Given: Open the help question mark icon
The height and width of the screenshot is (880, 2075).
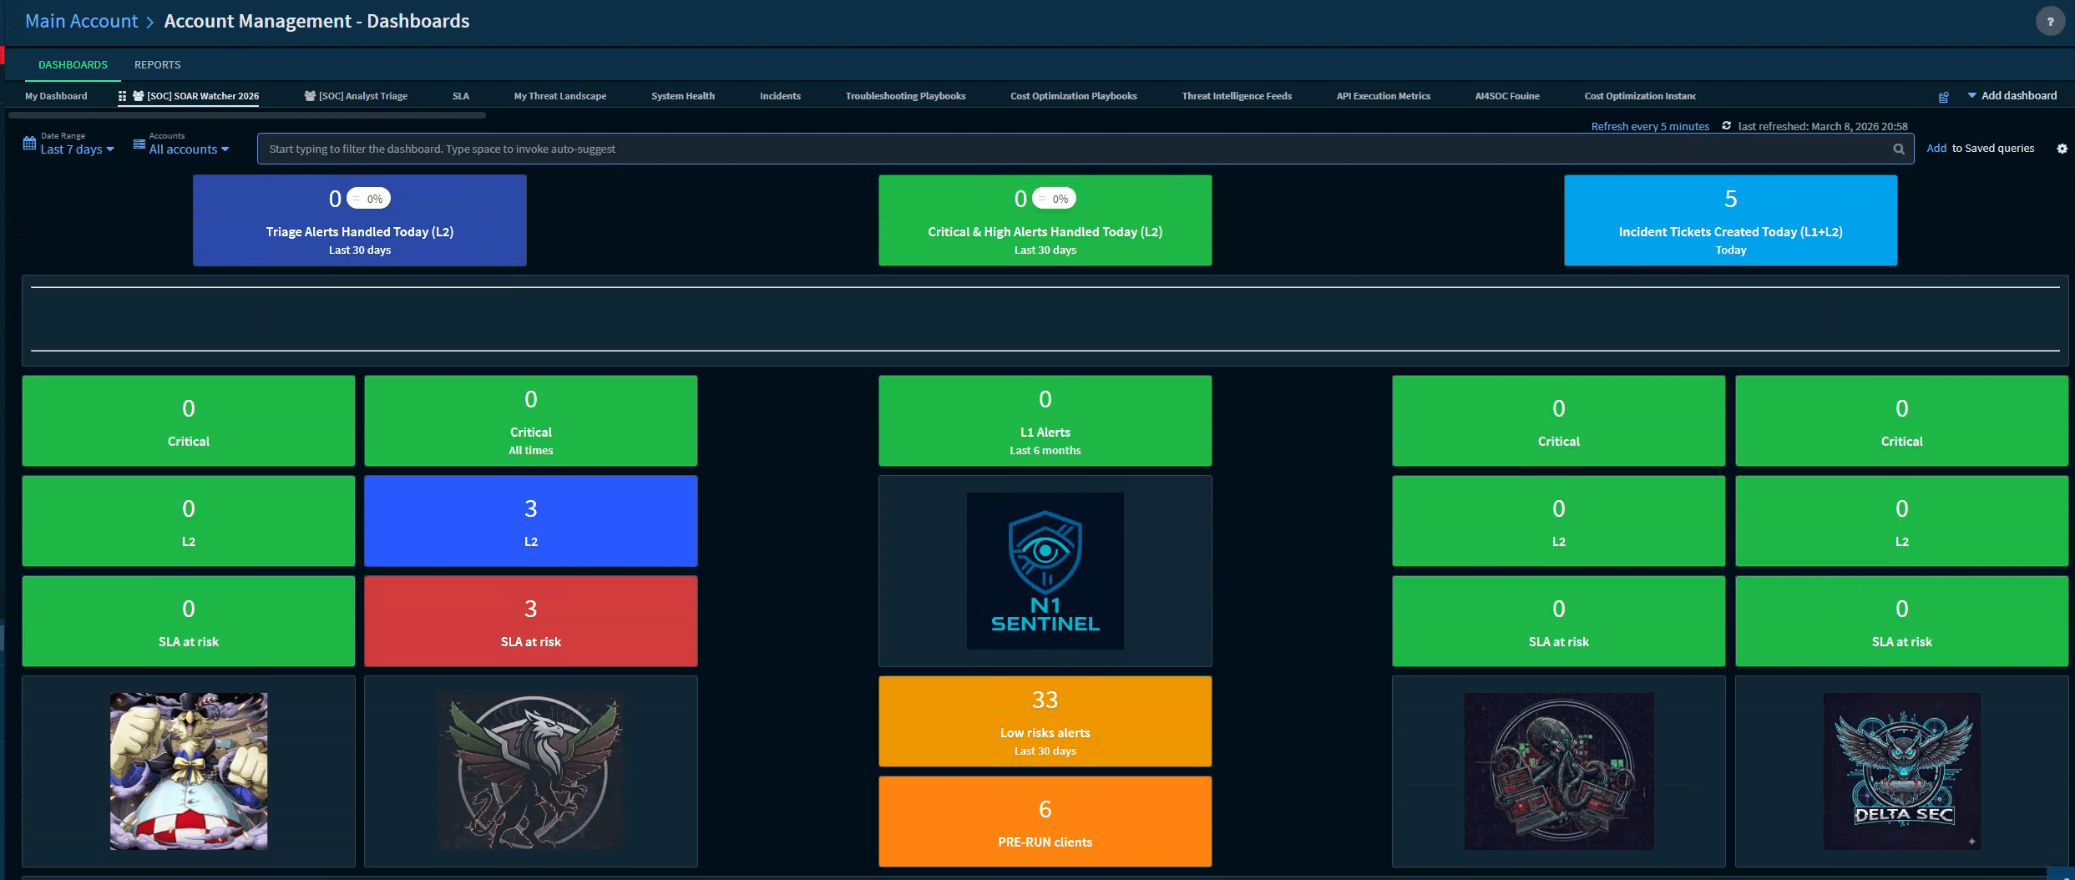Looking at the screenshot, I should coord(2050,22).
